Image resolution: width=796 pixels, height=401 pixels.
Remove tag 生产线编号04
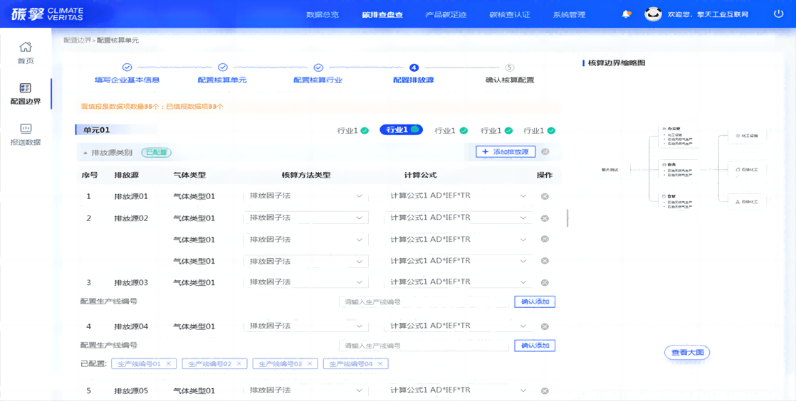pos(380,364)
